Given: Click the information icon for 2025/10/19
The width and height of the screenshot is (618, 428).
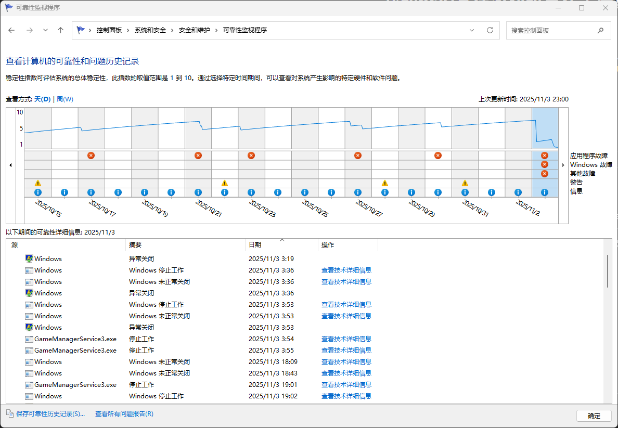Looking at the screenshot, I should [x=145, y=192].
